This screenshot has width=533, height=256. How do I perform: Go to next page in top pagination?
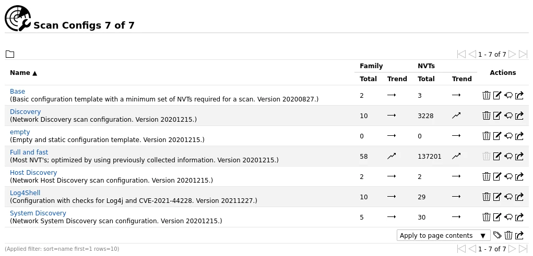click(512, 54)
